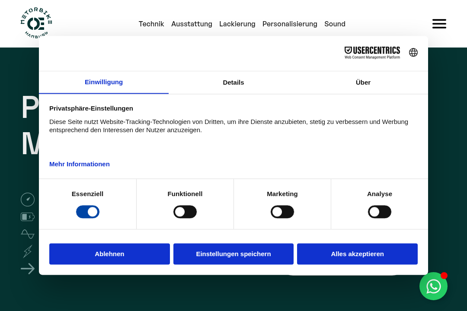
Task: Open the Sound nav item
Action: [x=335, y=24]
